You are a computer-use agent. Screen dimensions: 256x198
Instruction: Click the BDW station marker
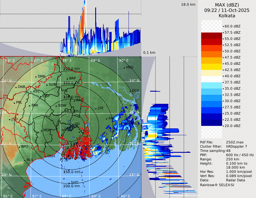point(57,106)
